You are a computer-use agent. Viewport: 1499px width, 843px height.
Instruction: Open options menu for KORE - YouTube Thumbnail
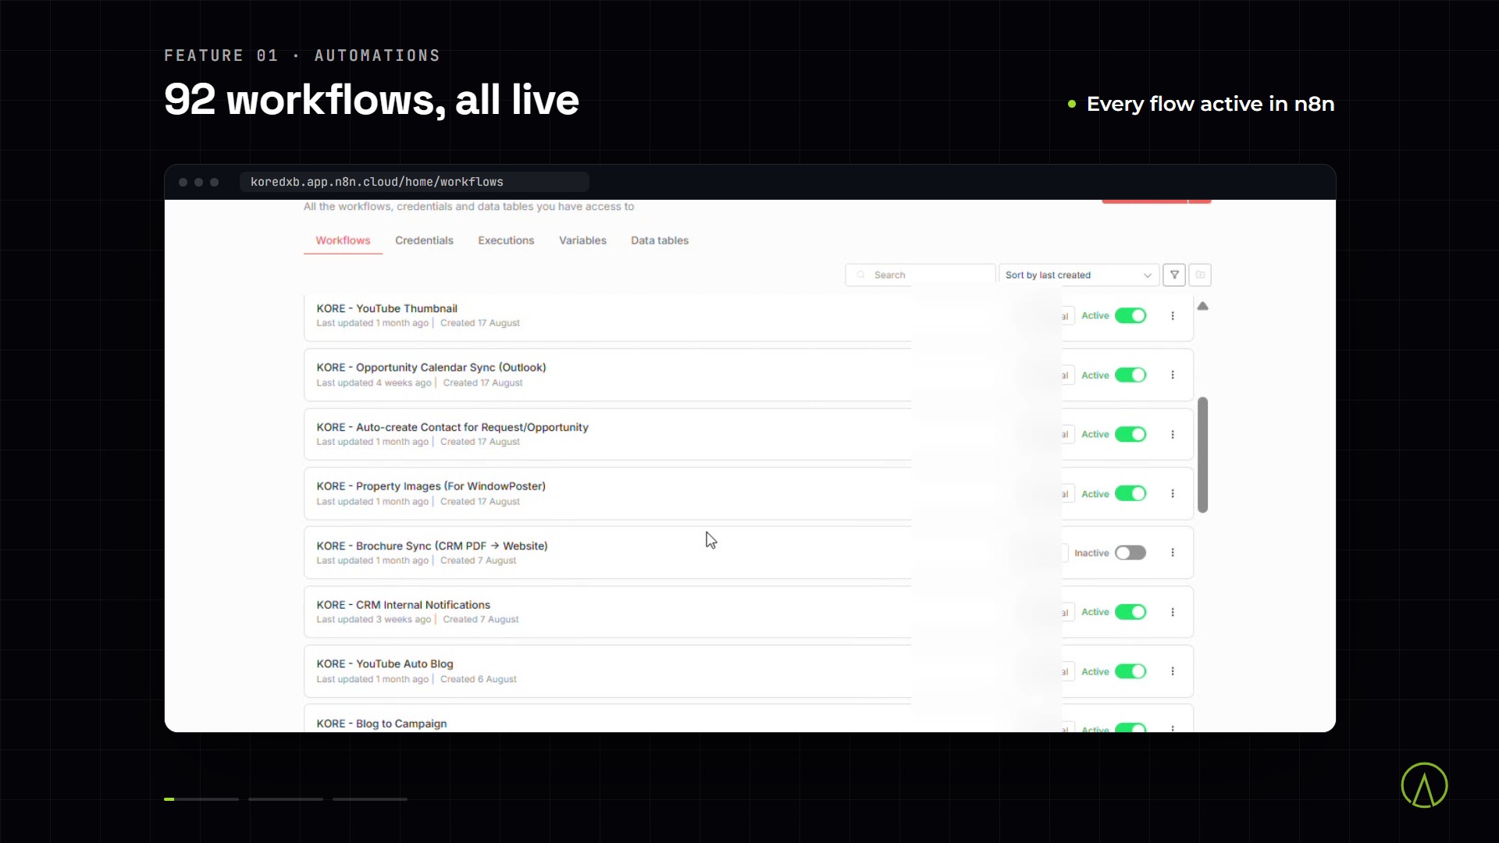(x=1173, y=315)
